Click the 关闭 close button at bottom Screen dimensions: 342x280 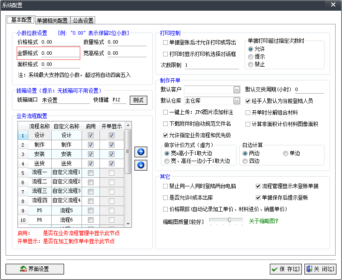coord(320,269)
